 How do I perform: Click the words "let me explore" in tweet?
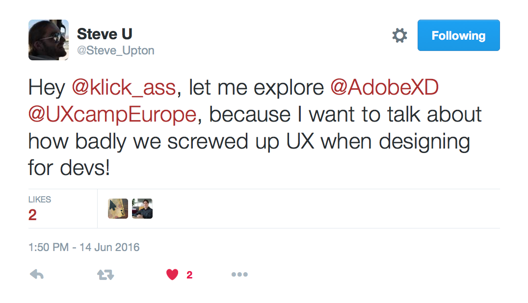pyautogui.click(x=256, y=87)
